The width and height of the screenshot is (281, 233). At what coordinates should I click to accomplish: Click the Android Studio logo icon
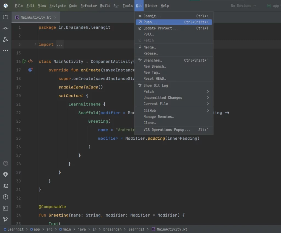pyautogui.click(x=5, y=6)
